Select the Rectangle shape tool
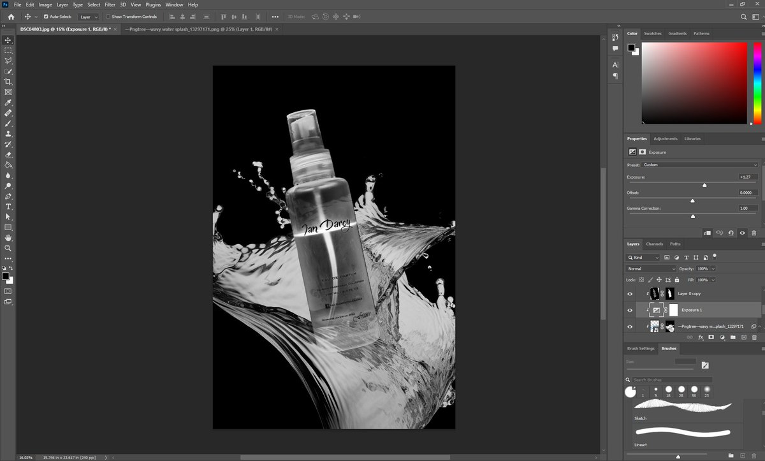The image size is (765, 461). click(8, 227)
